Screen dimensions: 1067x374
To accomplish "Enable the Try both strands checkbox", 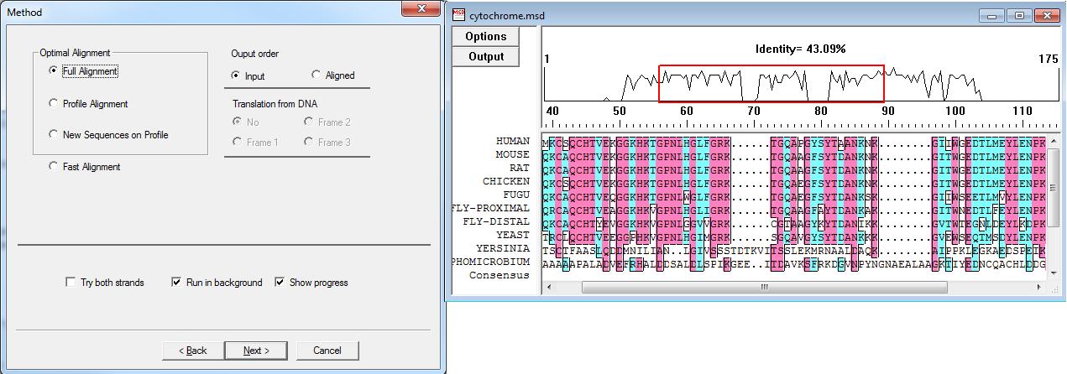I will tap(71, 283).
